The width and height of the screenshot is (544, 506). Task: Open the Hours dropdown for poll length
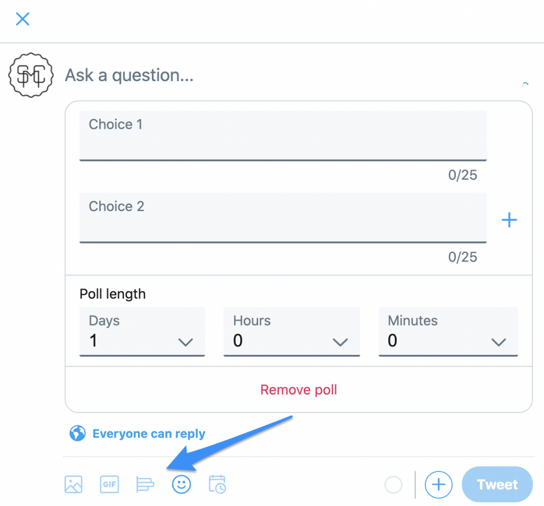pos(292,331)
